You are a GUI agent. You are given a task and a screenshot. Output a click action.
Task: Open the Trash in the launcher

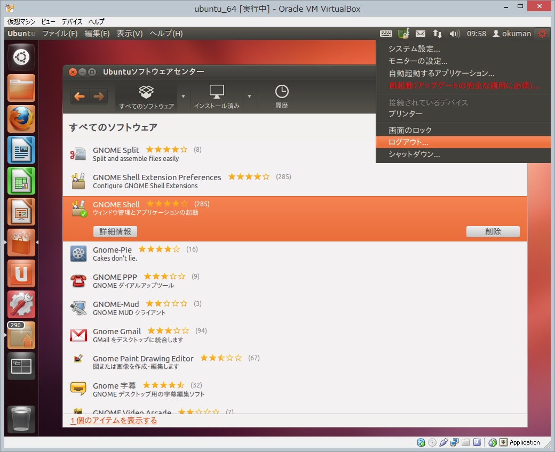coord(21,419)
